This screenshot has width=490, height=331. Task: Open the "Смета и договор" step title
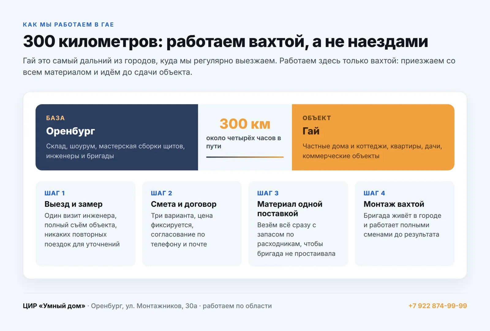(183, 204)
